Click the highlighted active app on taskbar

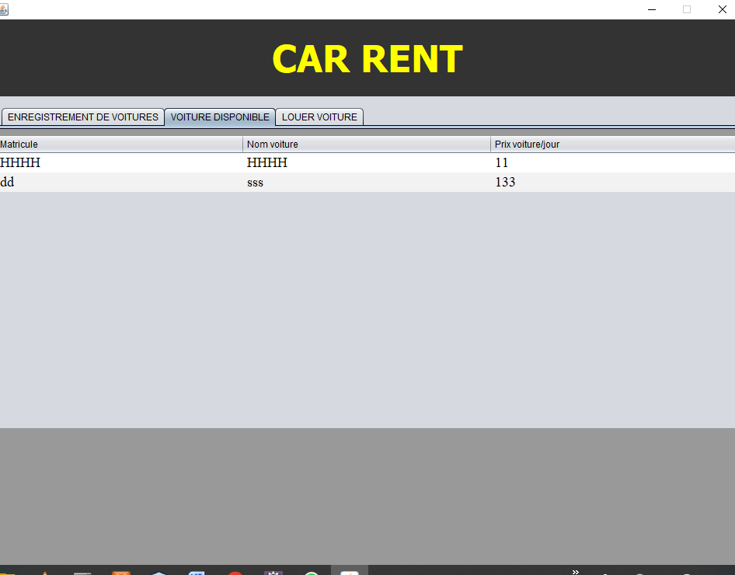pos(350,571)
